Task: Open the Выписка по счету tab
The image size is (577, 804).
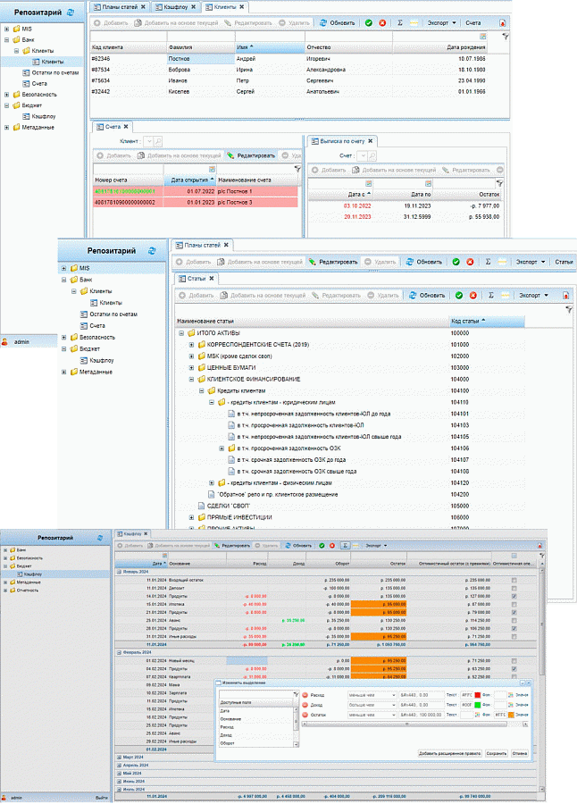Action: [341, 141]
